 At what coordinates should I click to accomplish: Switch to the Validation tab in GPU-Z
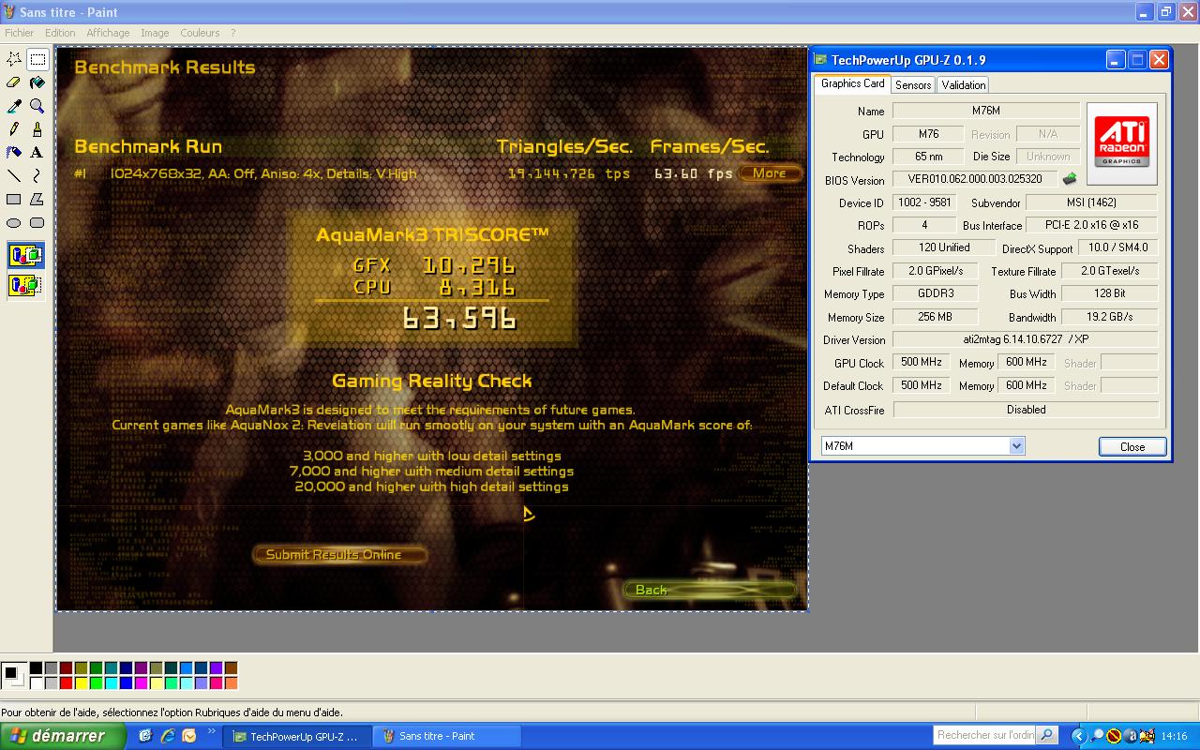pos(964,84)
